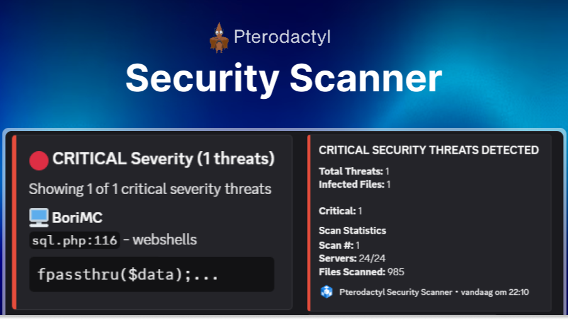The height and width of the screenshot is (320, 568).
Task: Click the Infected Files count line
Action: (x=355, y=185)
